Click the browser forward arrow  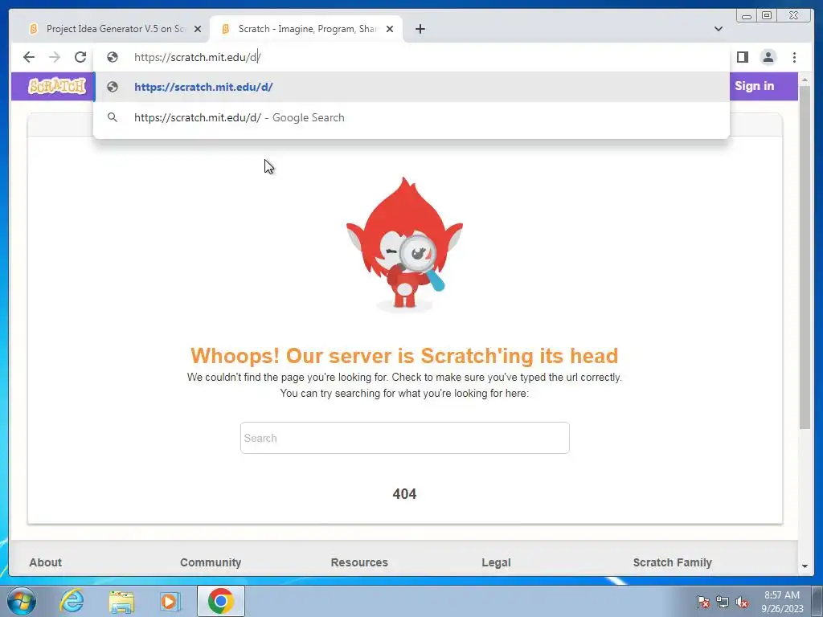coord(55,57)
